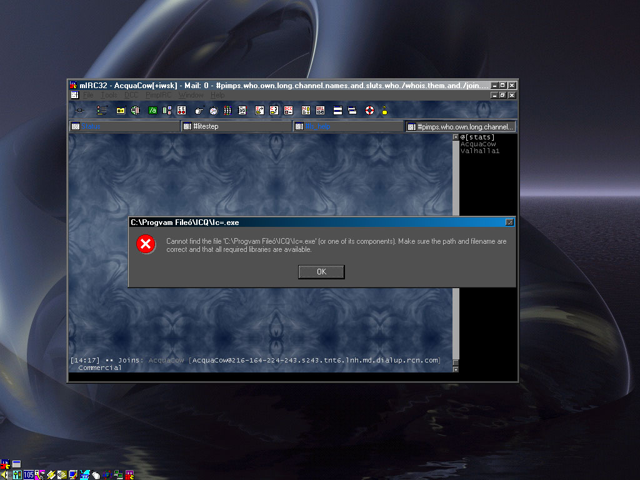640x480 pixels.
Task: Click the channel window control icon beside File
Action: coord(75,95)
